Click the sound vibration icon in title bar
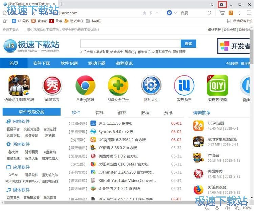The height and width of the screenshot is (211, 254). click(212, 4)
